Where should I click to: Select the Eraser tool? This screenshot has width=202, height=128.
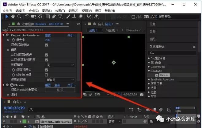pos(81,17)
